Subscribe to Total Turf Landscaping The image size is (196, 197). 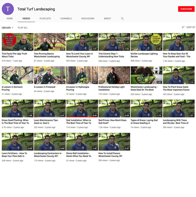[186, 9]
